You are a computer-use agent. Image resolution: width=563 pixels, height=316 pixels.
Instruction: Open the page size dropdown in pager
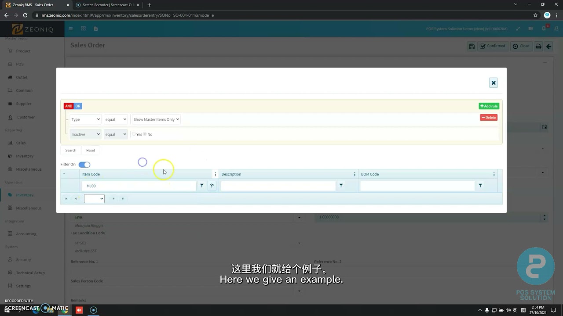click(94, 199)
